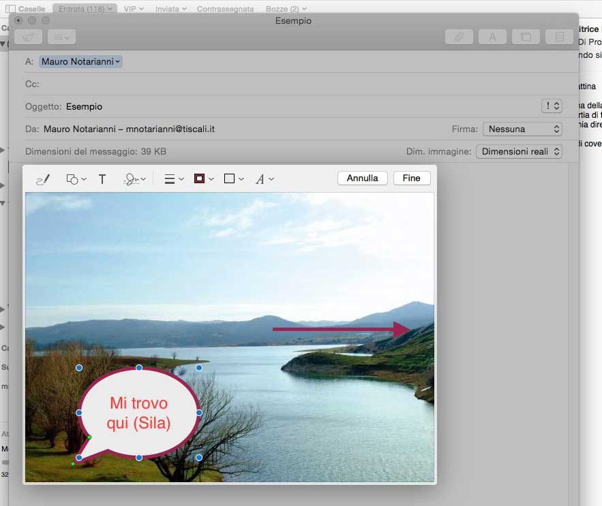Click Fine to finish markup
Image resolution: width=602 pixels, height=506 pixels.
coord(412,178)
